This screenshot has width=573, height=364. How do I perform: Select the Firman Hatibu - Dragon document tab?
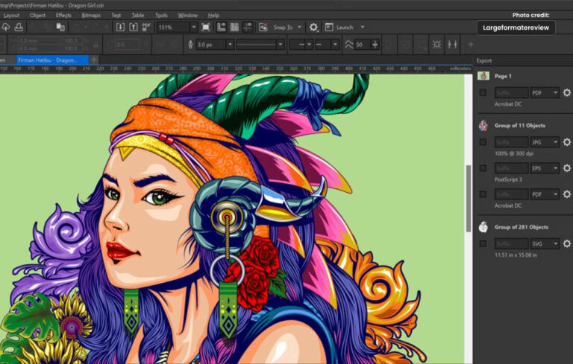coord(52,60)
